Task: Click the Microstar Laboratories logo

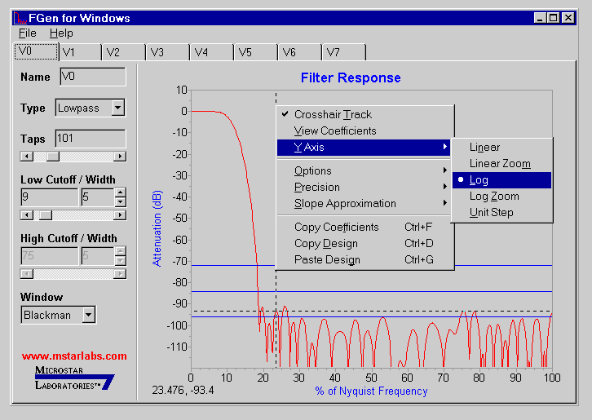Action: tap(74, 378)
